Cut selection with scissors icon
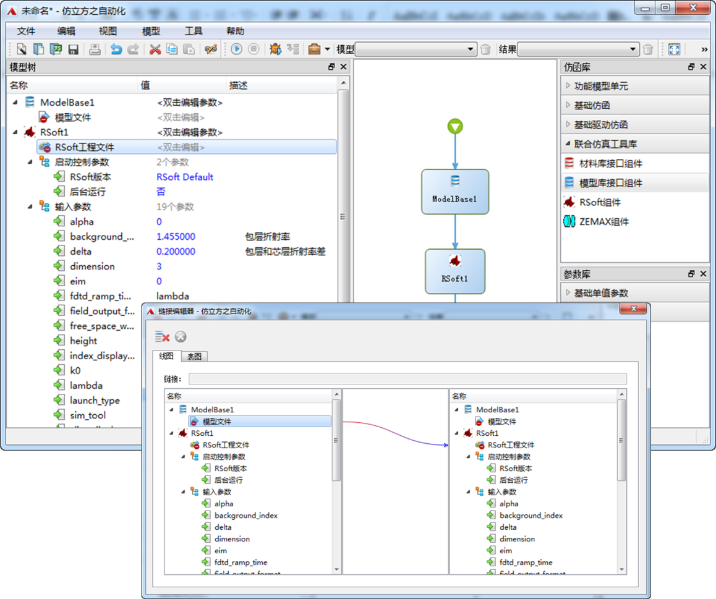This screenshot has width=716, height=599. click(155, 49)
